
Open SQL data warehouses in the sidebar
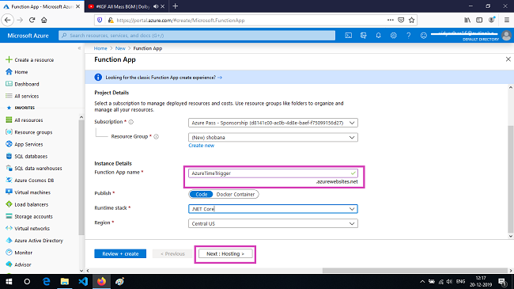pyautogui.click(x=38, y=169)
